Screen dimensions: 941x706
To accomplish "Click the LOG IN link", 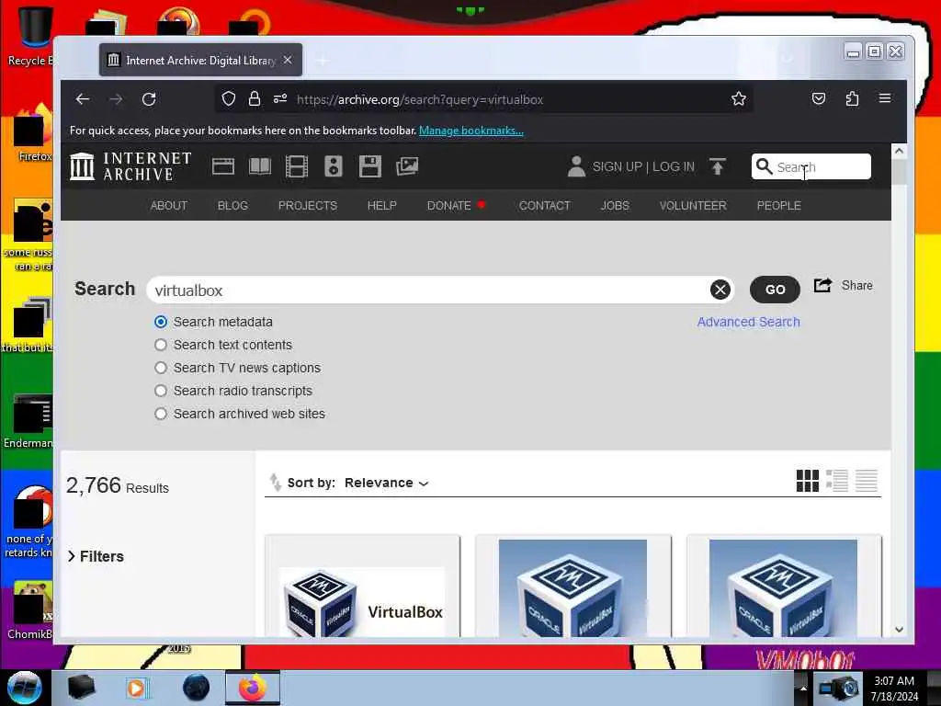I will pos(674,166).
